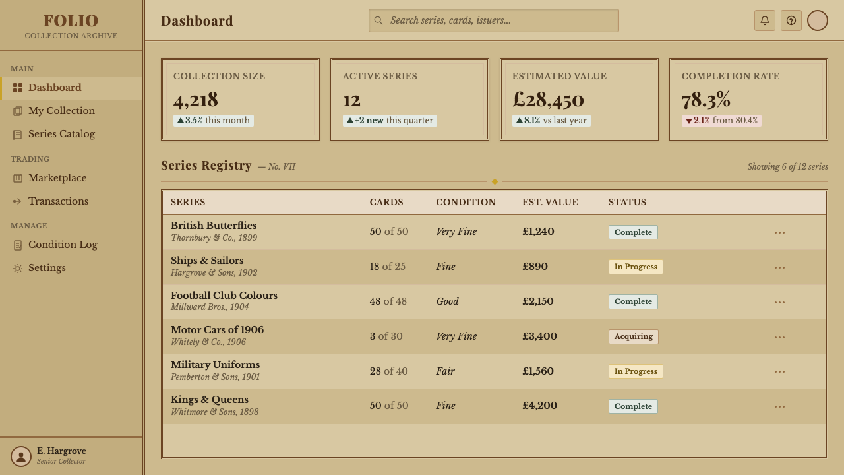The image size is (844, 475).
Task: Click the Football Club Colours series name
Action: (224, 296)
